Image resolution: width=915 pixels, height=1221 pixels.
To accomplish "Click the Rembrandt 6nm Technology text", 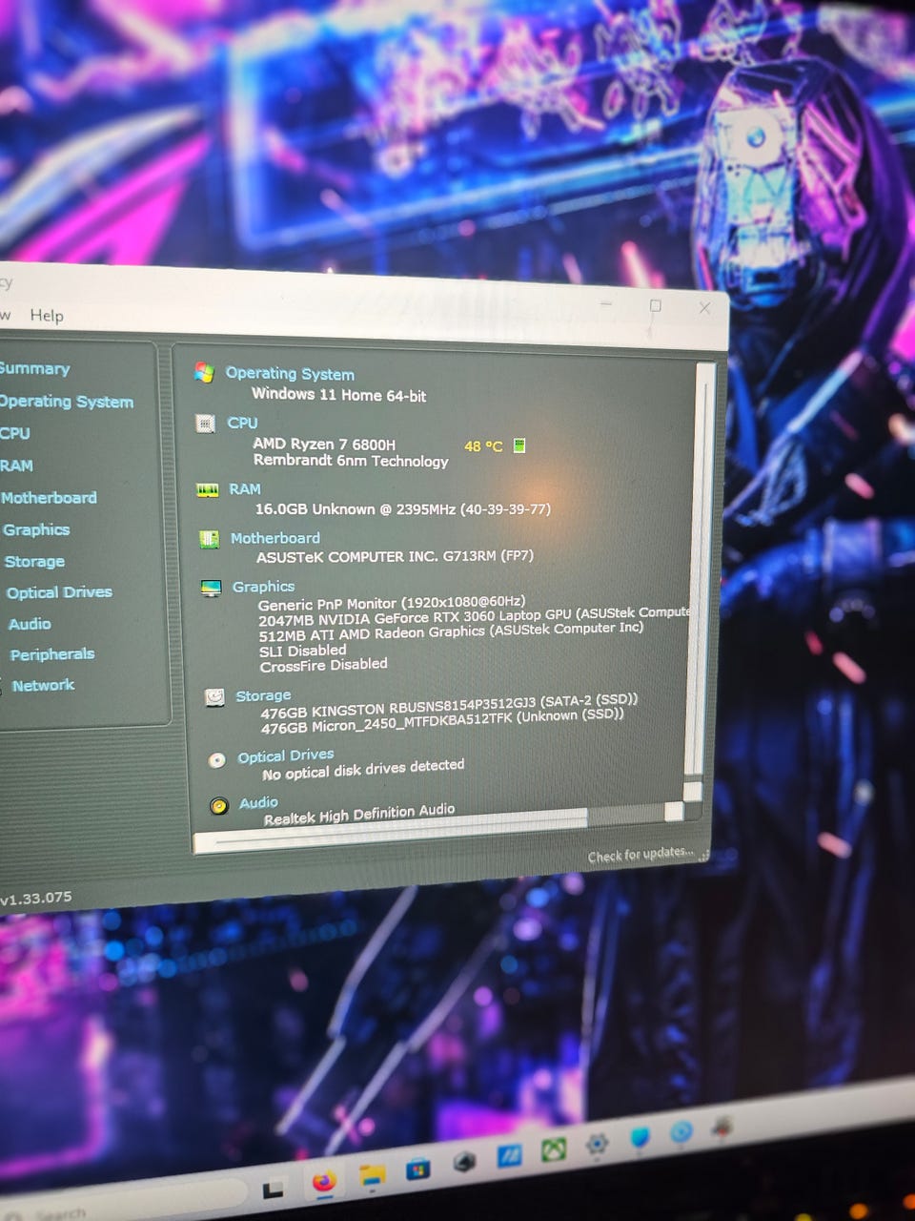I will coord(351,460).
